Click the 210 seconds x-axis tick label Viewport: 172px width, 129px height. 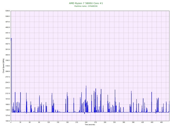77,122
